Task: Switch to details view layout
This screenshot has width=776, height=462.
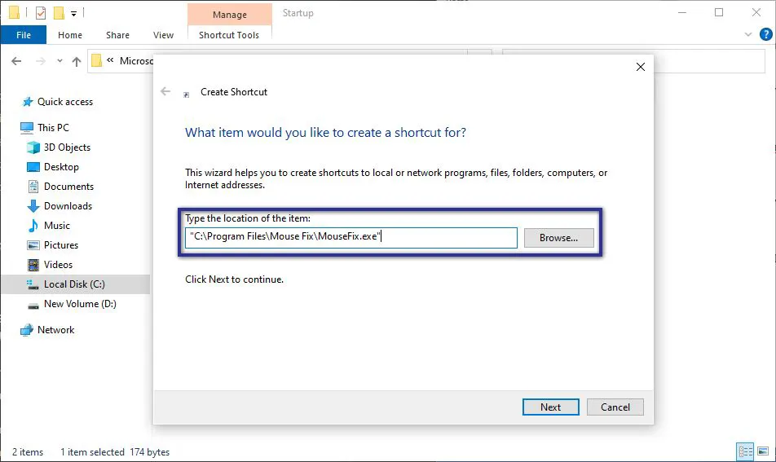Action: [x=745, y=451]
